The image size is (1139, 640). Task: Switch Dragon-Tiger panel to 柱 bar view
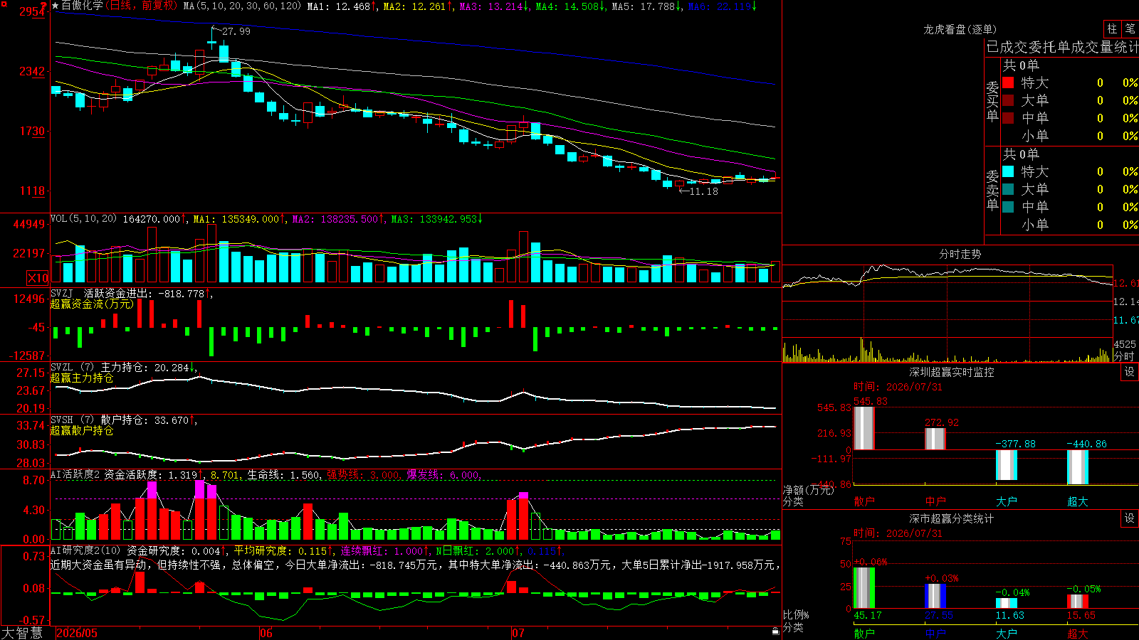point(1112,28)
